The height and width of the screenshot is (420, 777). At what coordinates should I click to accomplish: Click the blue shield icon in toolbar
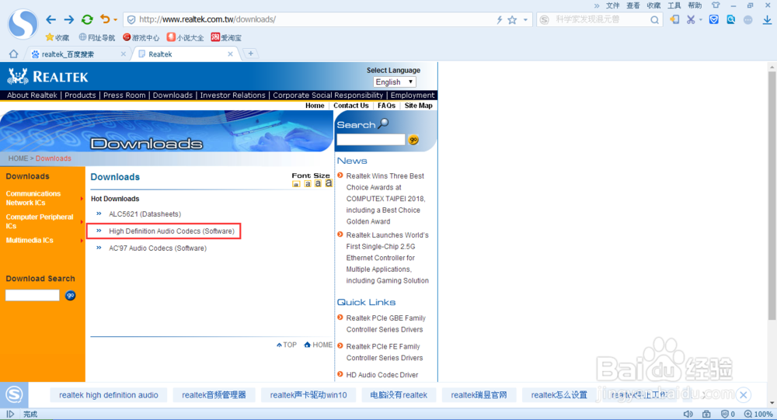pyautogui.click(x=713, y=19)
